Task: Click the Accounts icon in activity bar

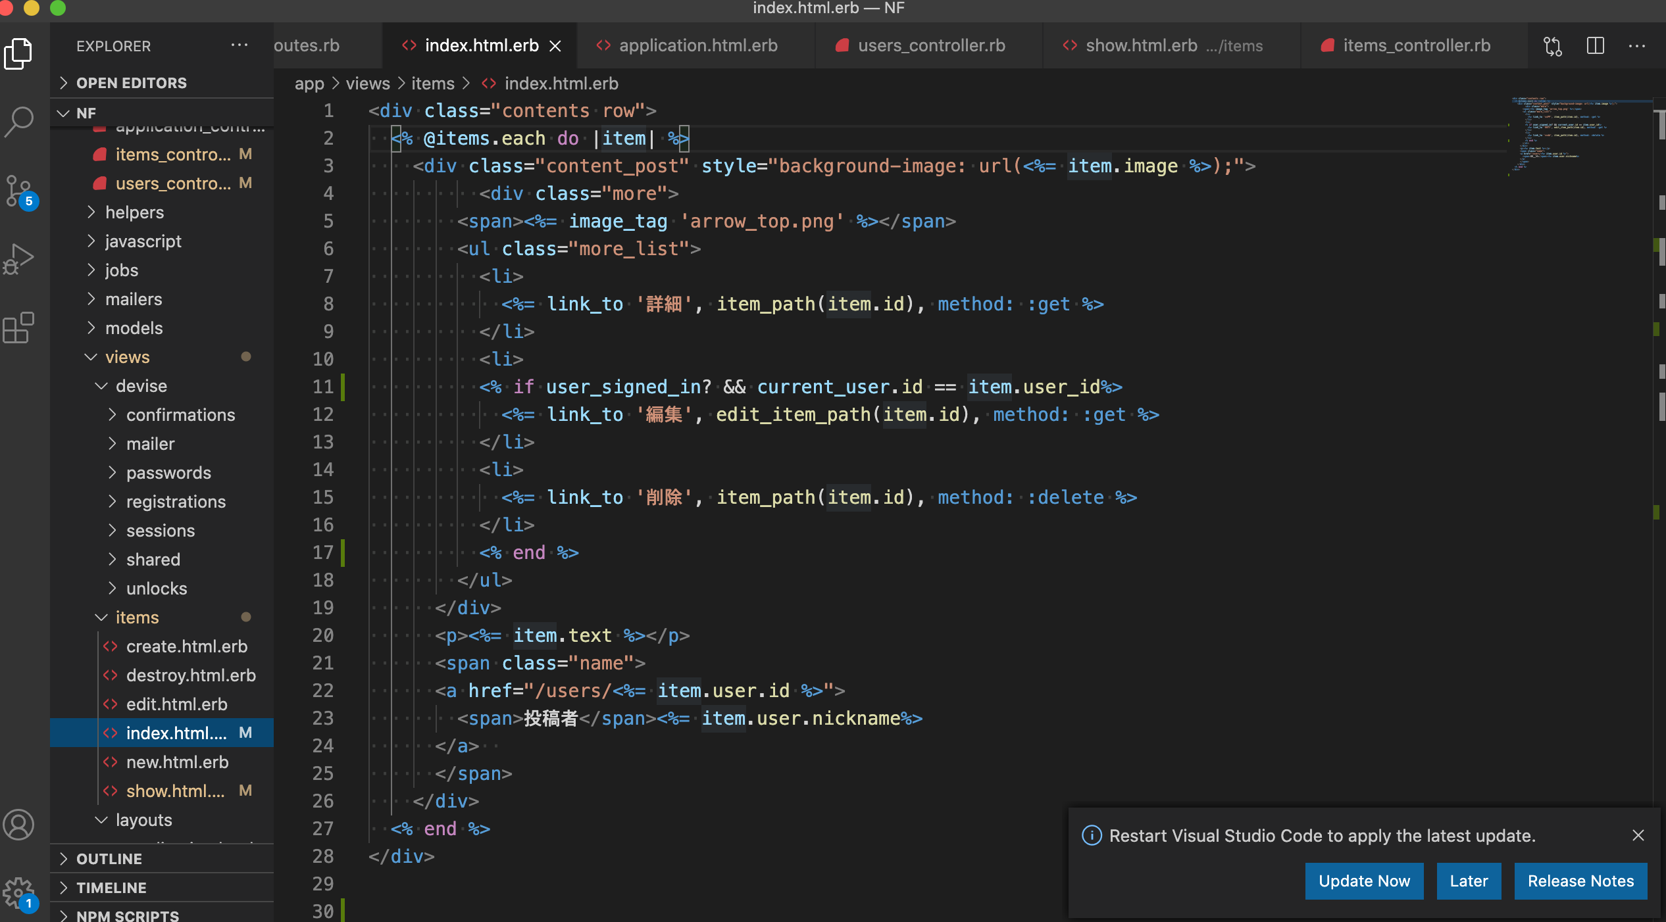Action: pyautogui.click(x=18, y=825)
